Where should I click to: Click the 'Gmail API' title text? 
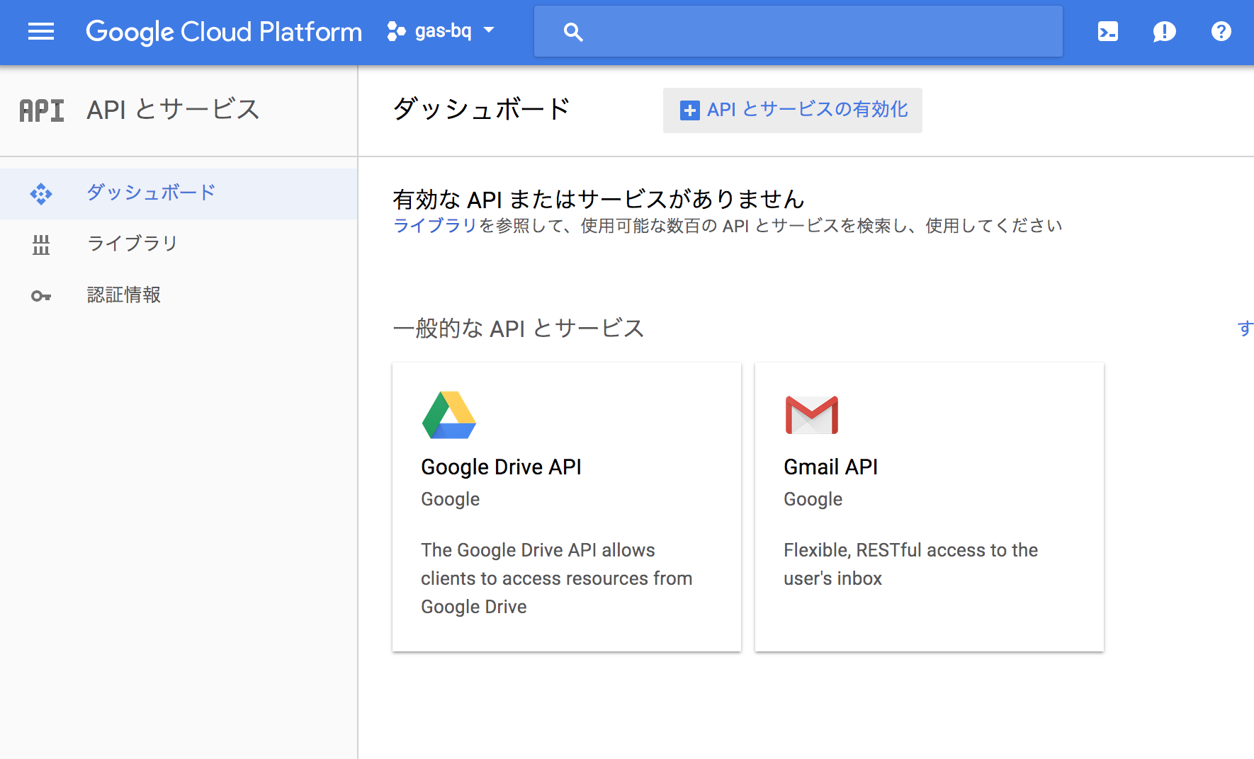point(830,467)
